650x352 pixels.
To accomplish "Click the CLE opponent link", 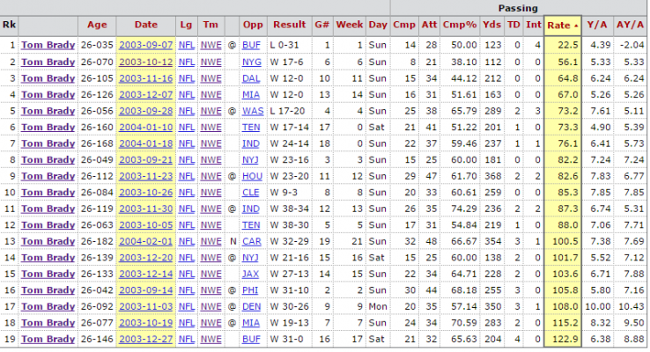I will click(x=250, y=193).
